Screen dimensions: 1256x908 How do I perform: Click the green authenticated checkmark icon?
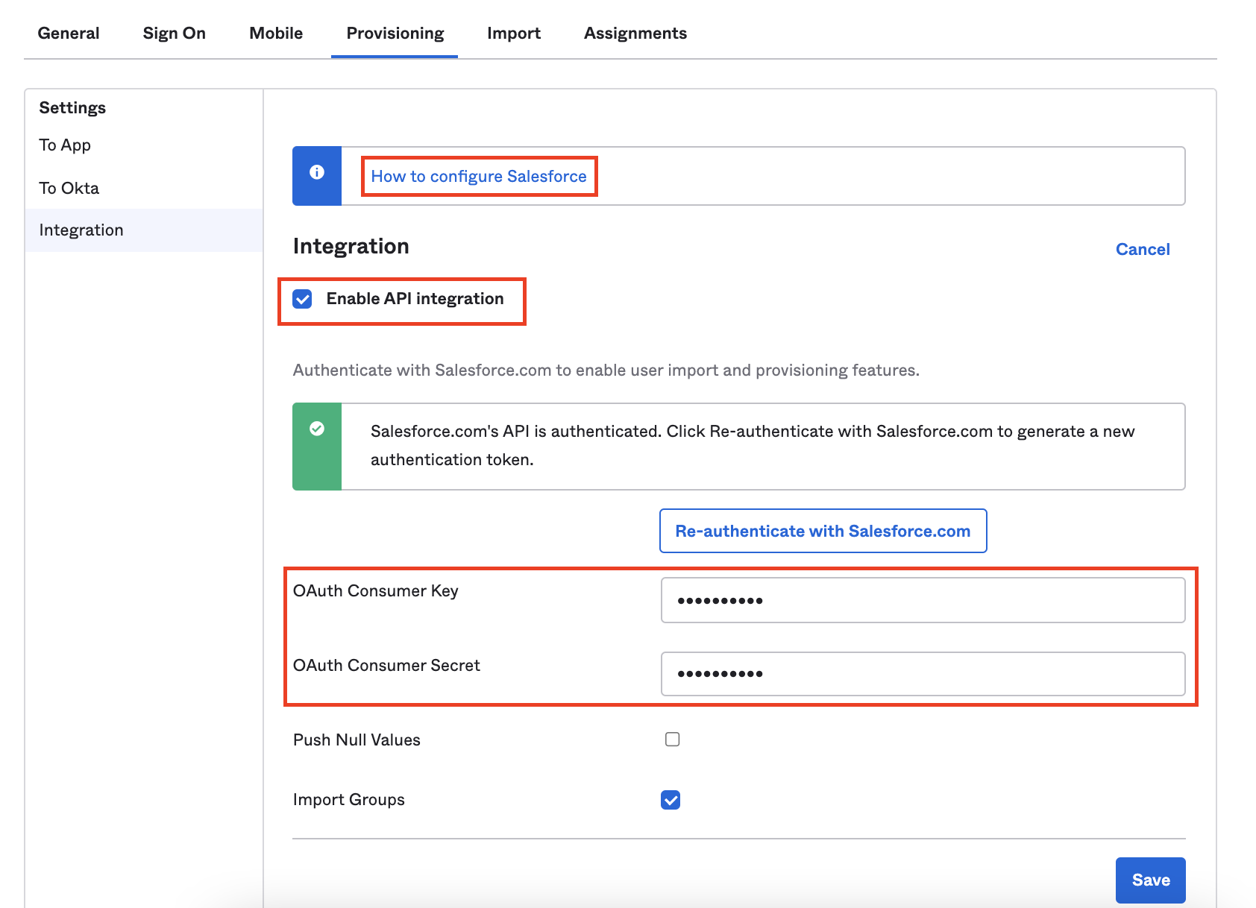pyautogui.click(x=317, y=429)
